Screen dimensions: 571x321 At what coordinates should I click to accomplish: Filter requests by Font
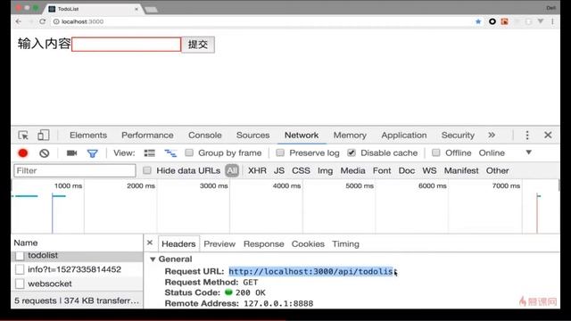(x=382, y=170)
